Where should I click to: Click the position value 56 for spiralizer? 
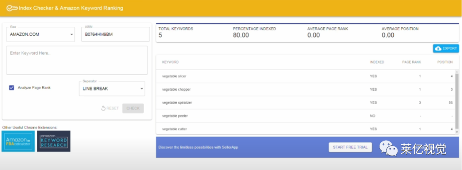tap(451, 103)
